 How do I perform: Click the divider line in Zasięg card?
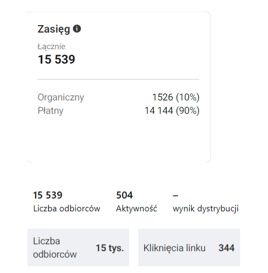tap(118, 79)
